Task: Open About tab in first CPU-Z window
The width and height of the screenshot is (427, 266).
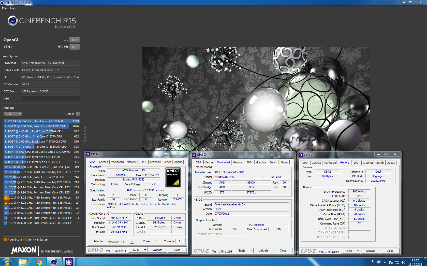Action: tap(178, 162)
